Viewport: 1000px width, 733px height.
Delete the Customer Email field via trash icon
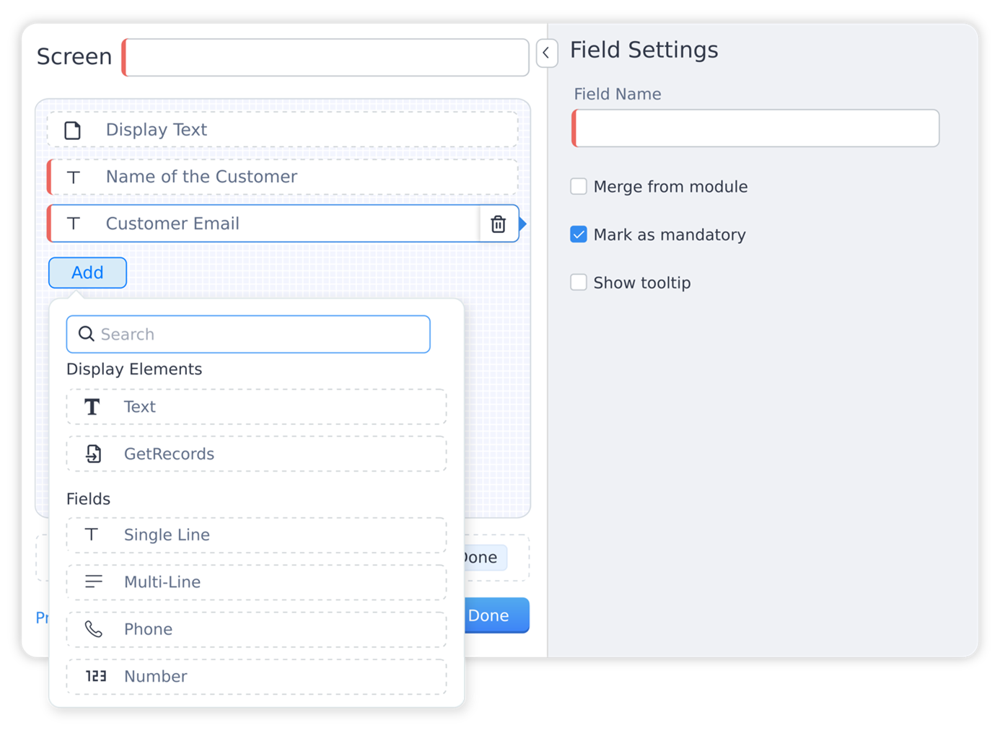coord(498,224)
